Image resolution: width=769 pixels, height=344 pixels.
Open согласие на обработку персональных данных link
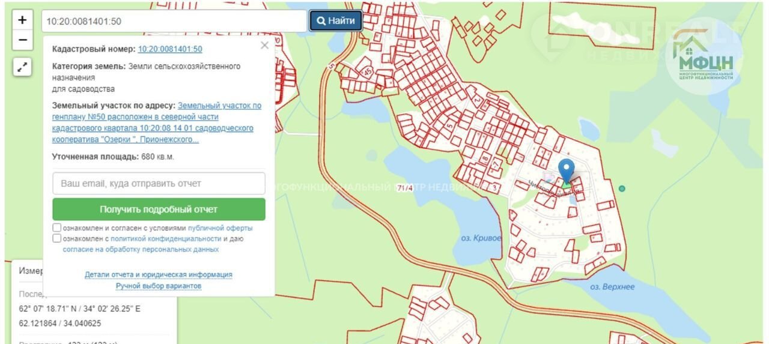point(141,249)
